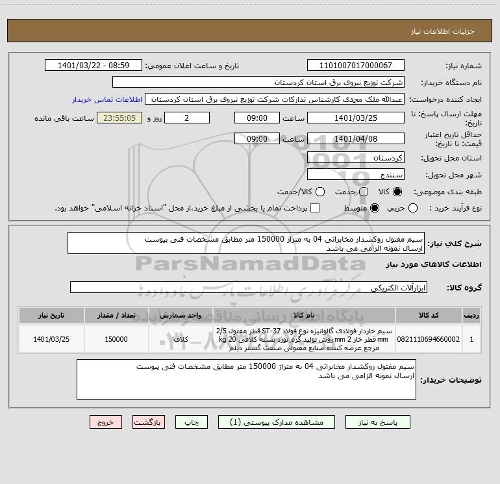The width and height of the screenshot is (500, 484).
Task: Click the ساعت باقی مانده label
Action: pyautogui.click(x=64, y=118)
